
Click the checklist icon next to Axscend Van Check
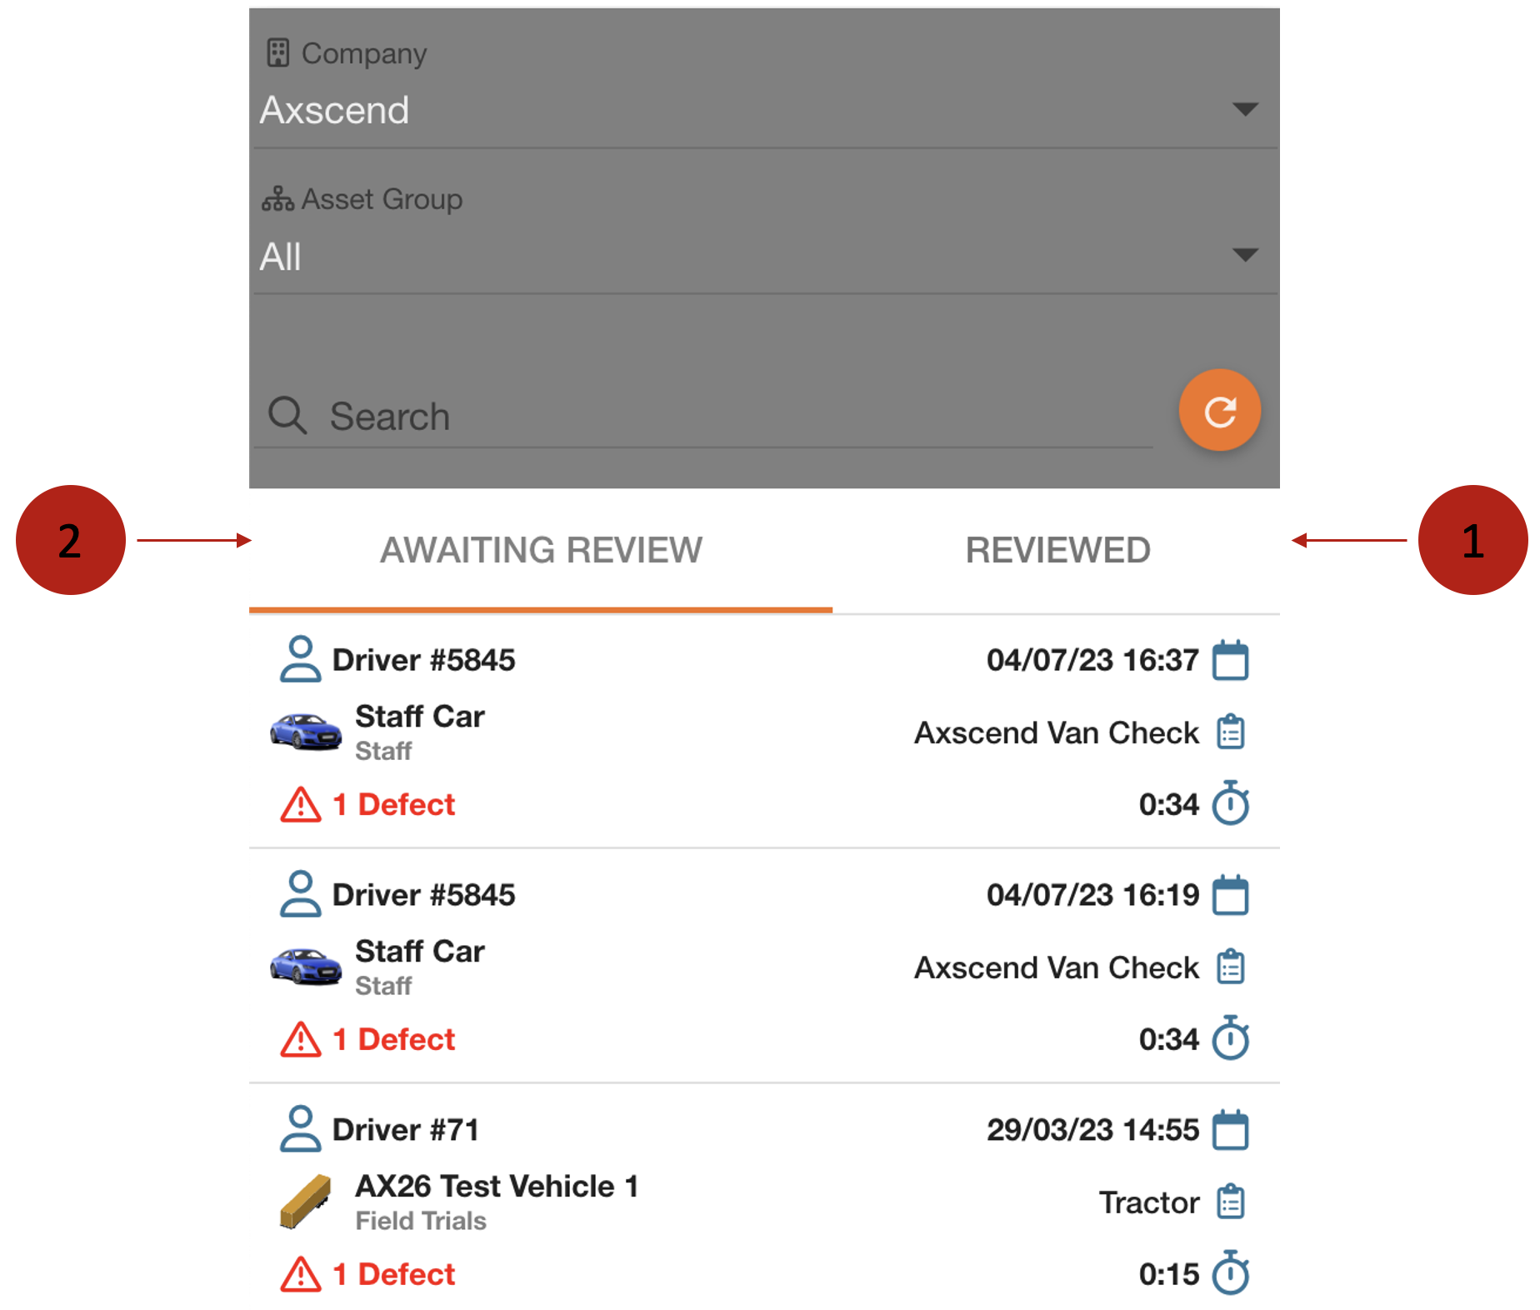click(x=1231, y=732)
